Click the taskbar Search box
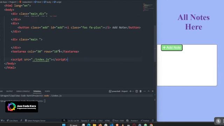Image resolution: width=224 pixels, height=126 pixels. pyautogui.click(x=73, y=125)
